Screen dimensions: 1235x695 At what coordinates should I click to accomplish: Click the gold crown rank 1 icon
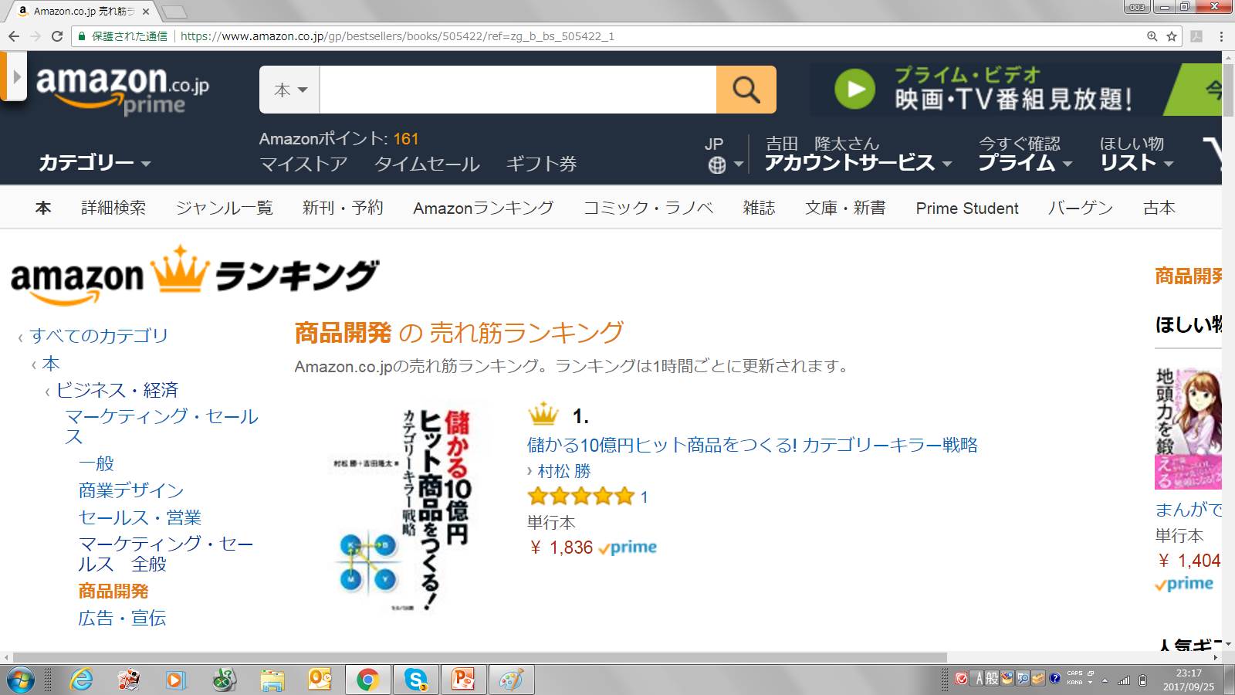543,415
